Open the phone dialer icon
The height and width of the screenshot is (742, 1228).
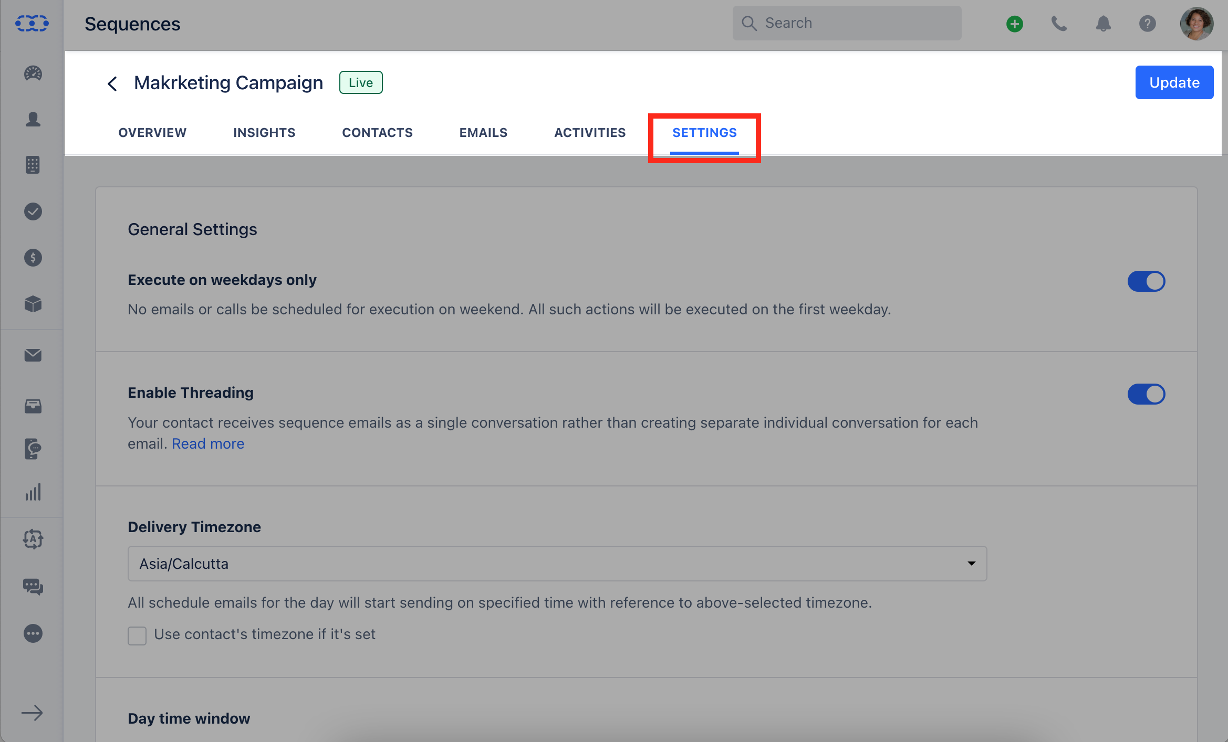click(1059, 24)
